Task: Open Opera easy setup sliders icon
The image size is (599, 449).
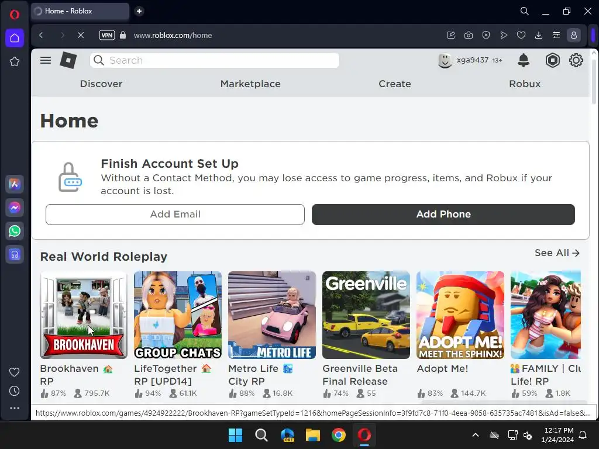Action: tap(556, 35)
